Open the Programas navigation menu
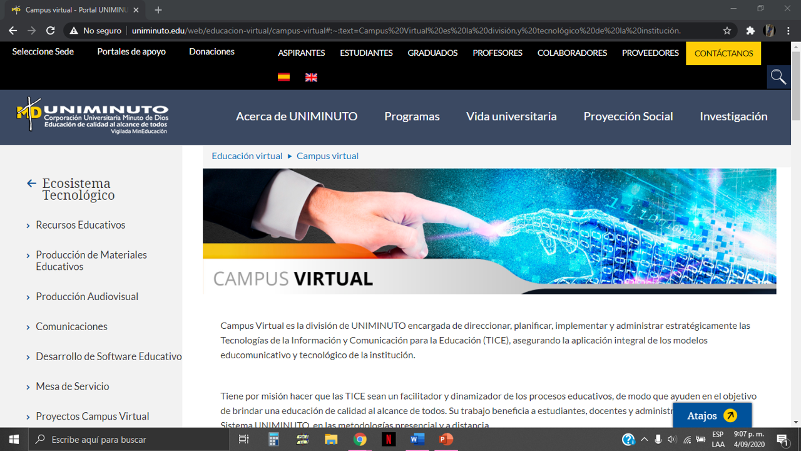801x451 pixels. (412, 117)
